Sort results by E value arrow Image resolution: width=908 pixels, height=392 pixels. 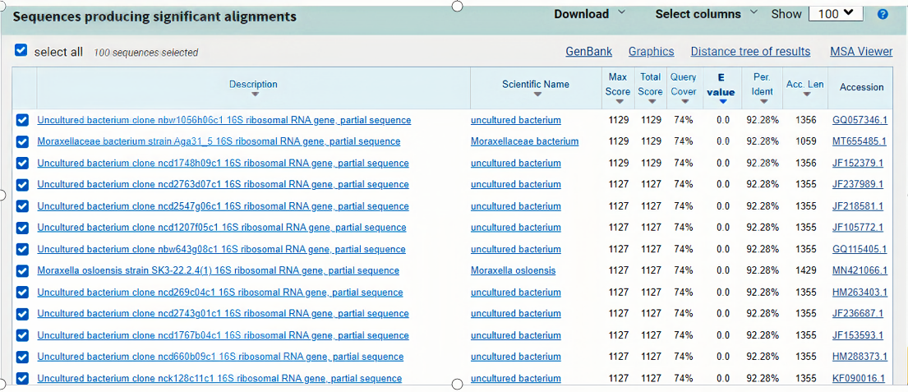coord(721,103)
